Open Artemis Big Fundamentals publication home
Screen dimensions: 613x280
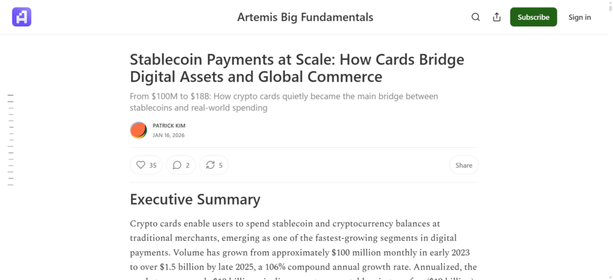(x=305, y=17)
